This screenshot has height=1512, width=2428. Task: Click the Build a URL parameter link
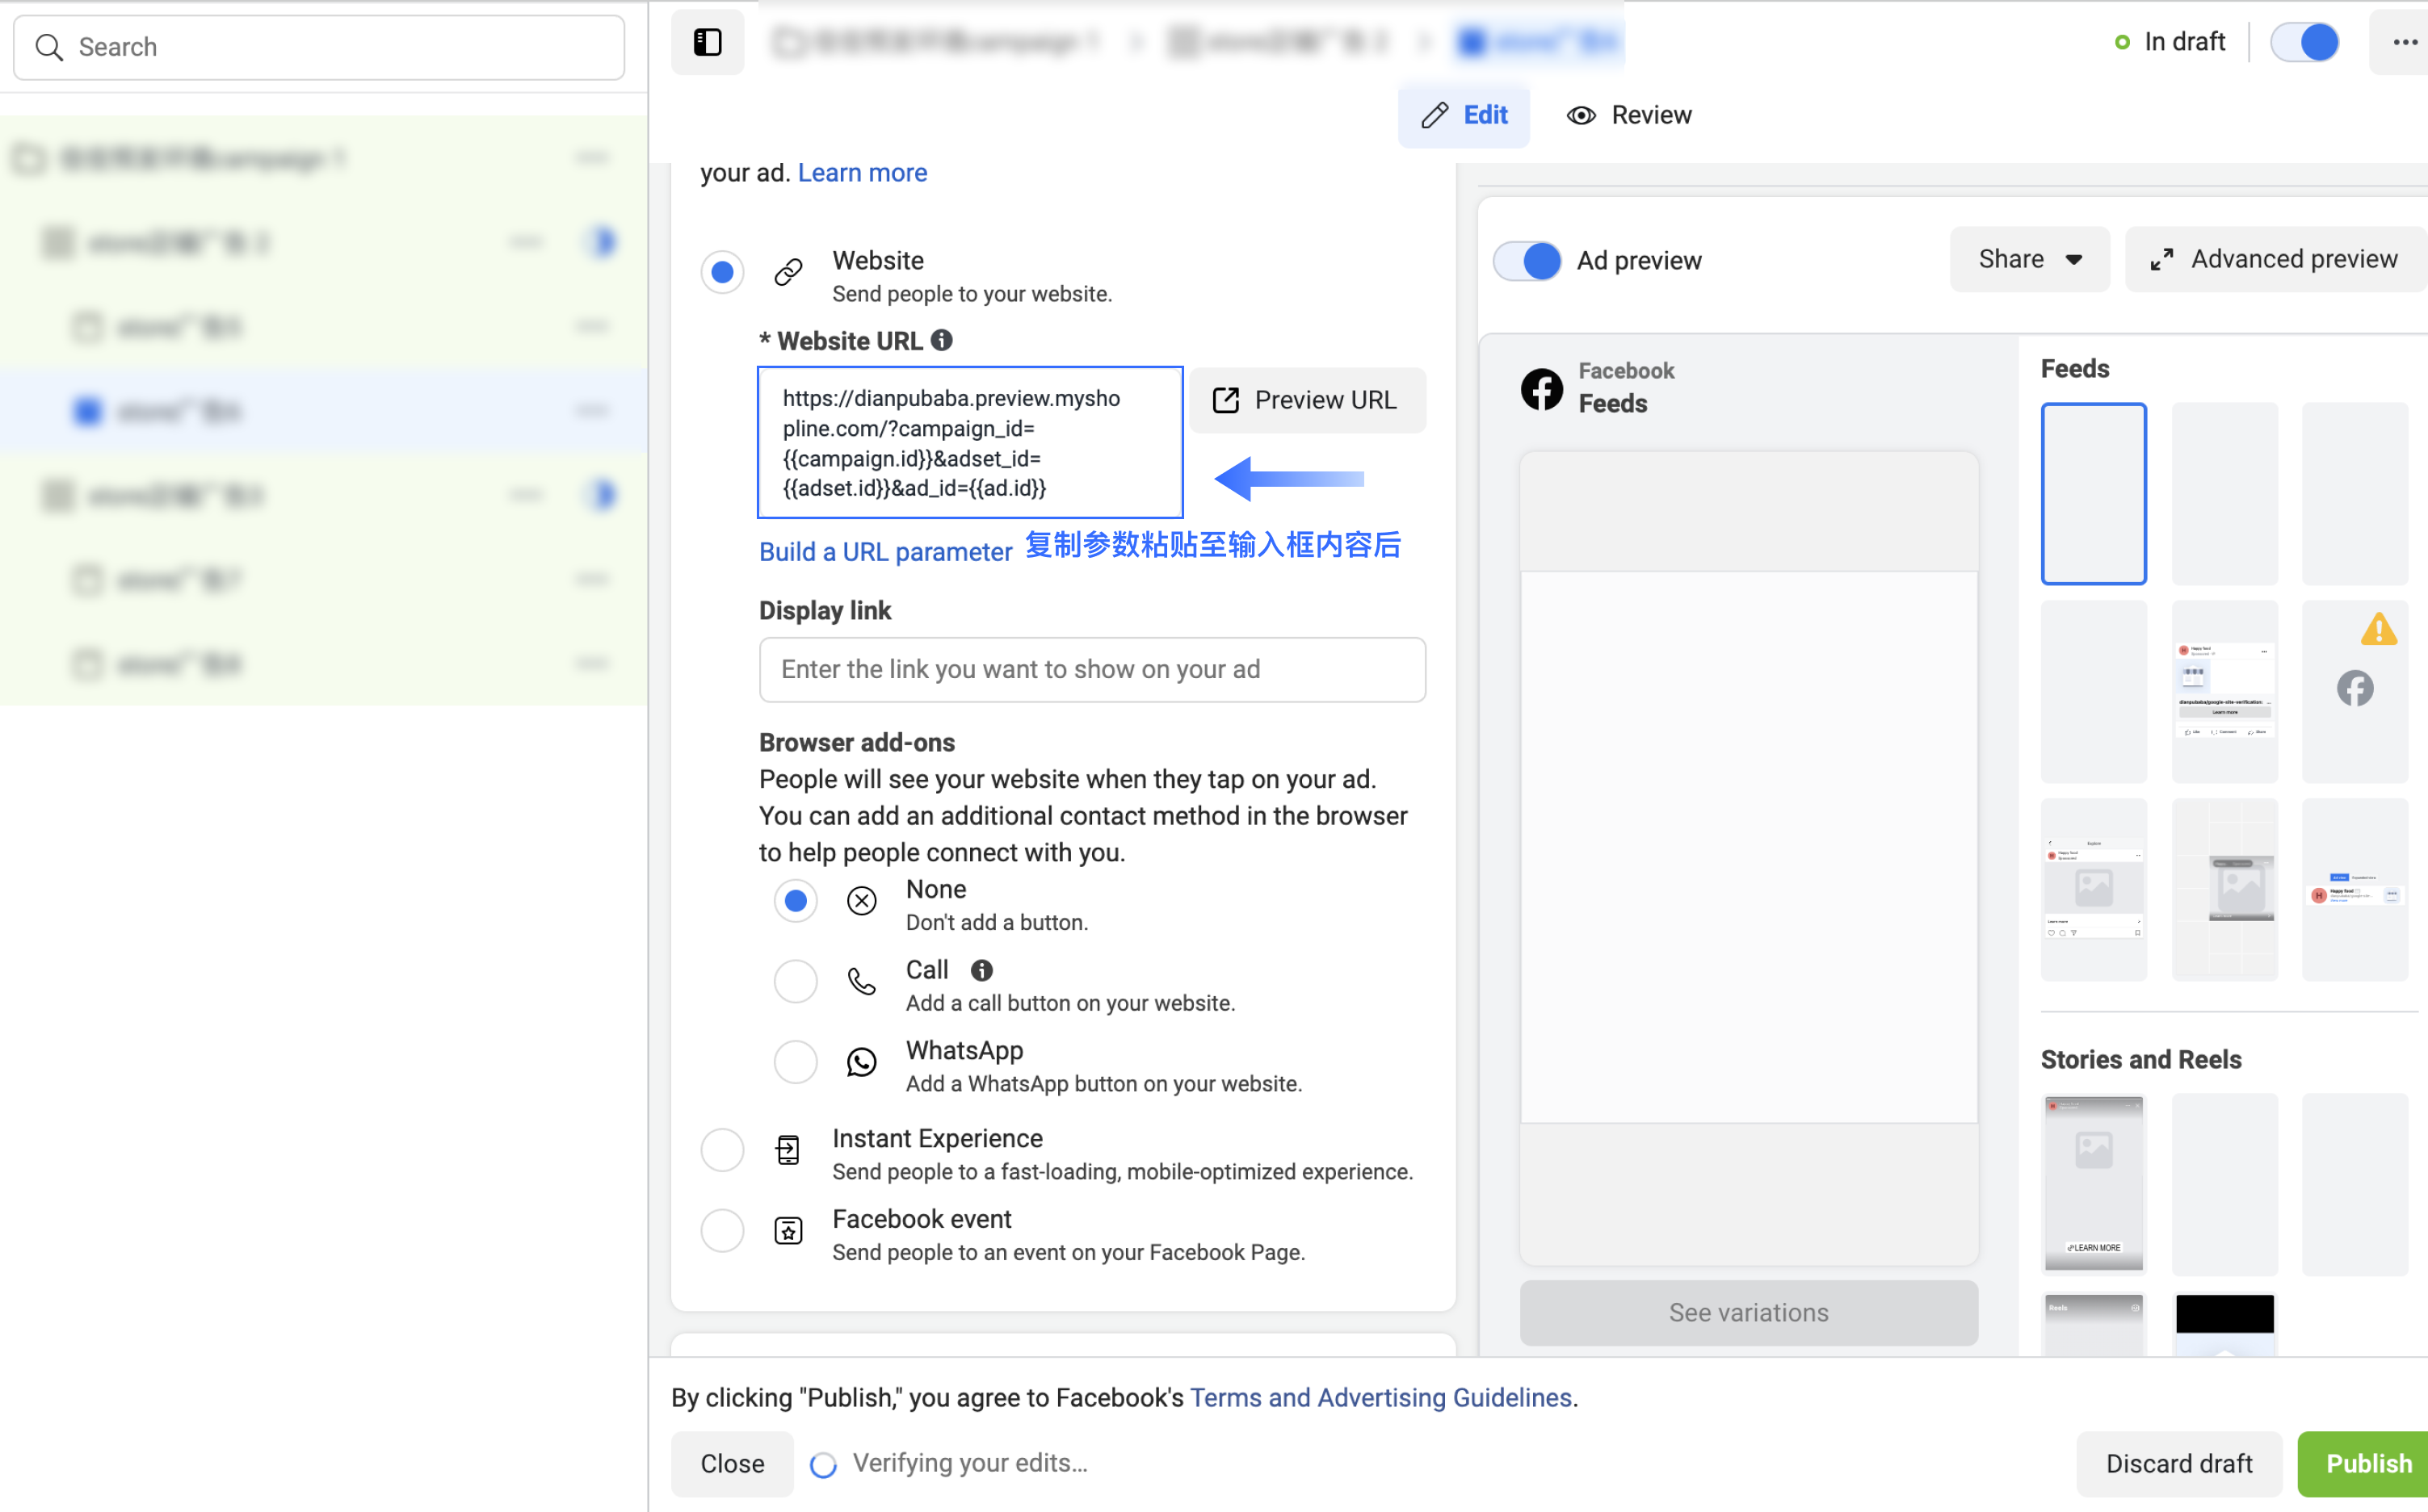pyautogui.click(x=885, y=552)
